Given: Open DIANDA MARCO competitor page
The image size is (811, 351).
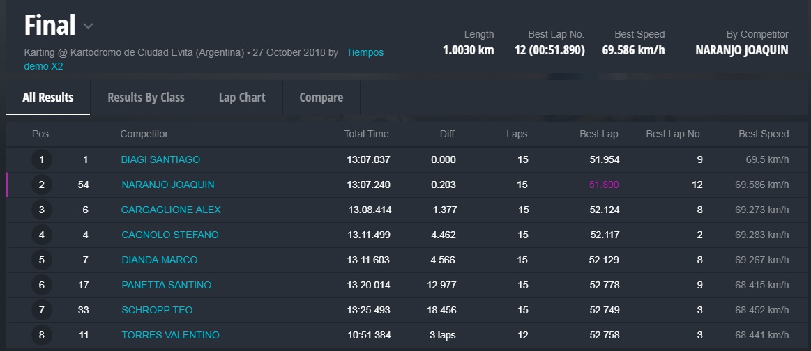Looking at the screenshot, I should click(159, 260).
